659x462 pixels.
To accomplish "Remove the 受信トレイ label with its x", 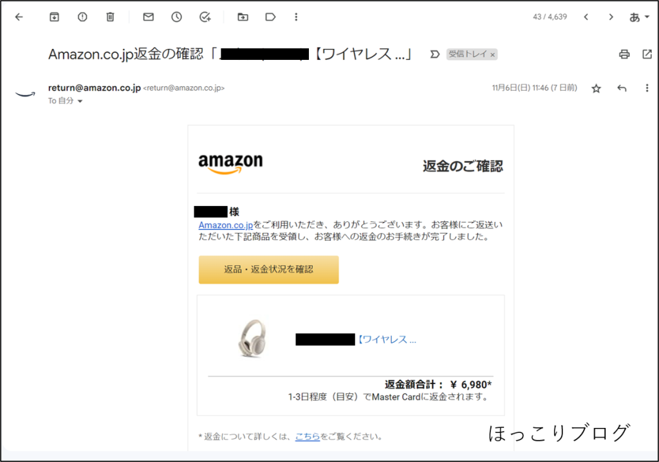I will 492,55.
